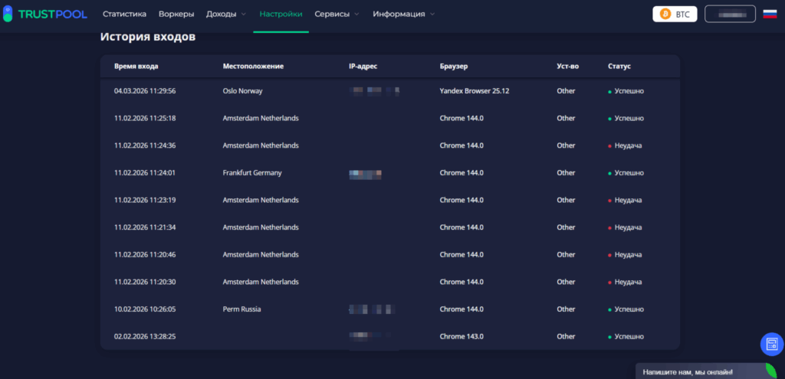The height and width of the screenshot is (379, 785).
Task: Expand the Информация dropdown menu
Action: pyautogui.click(x=403, y=14)
